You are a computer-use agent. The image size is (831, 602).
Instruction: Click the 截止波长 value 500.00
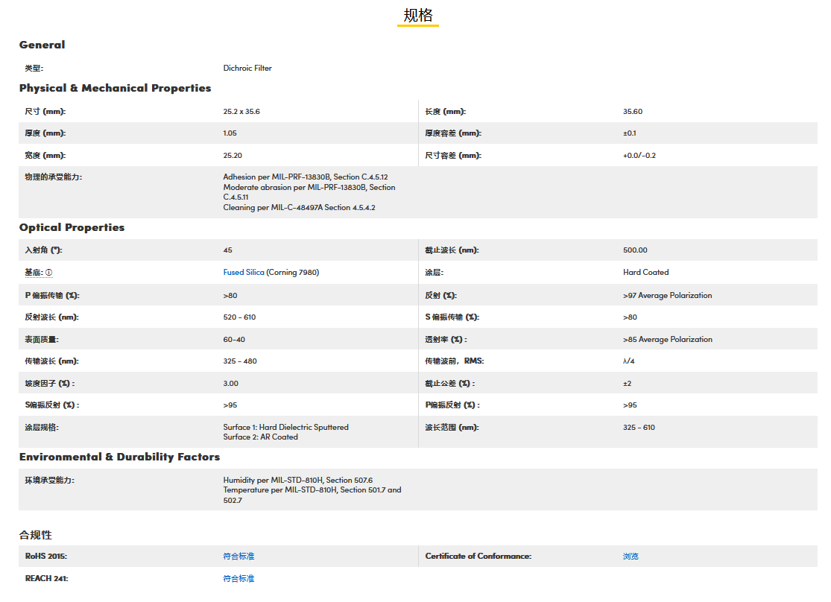pyautogui.click(x=635, y=250)
